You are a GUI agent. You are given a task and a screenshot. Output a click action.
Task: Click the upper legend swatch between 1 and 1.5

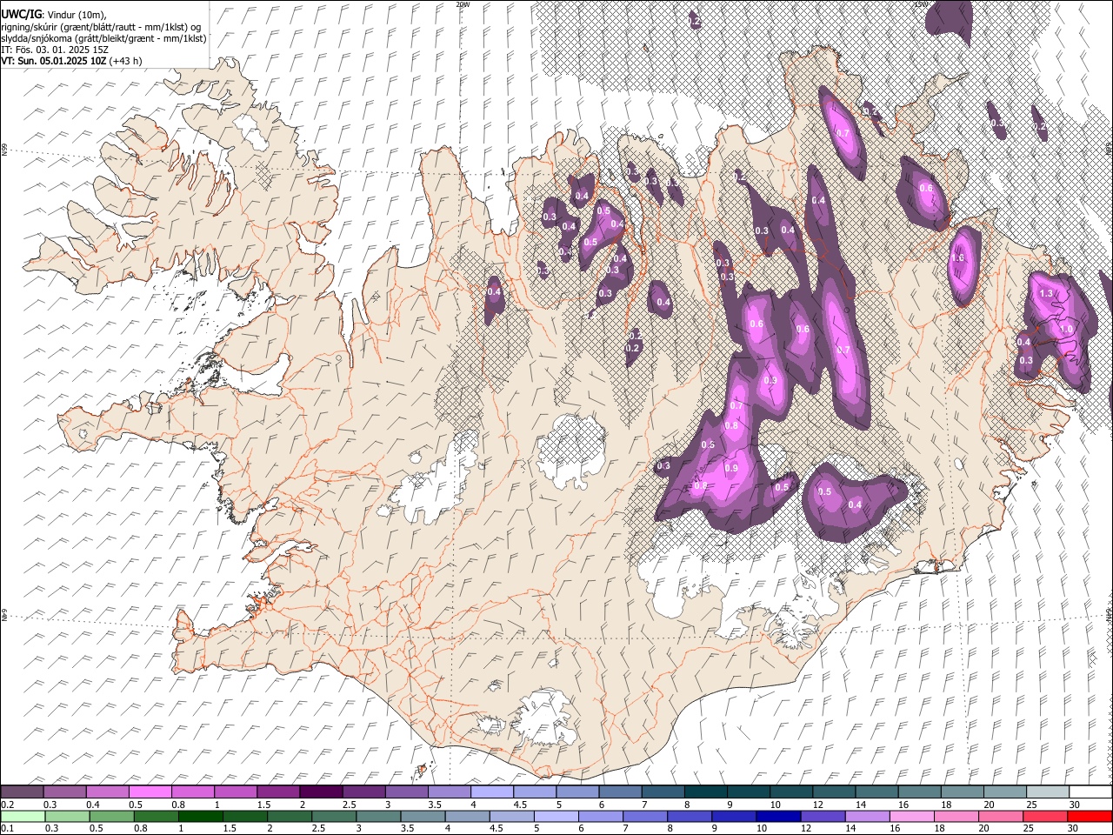(x=236, y=792)
